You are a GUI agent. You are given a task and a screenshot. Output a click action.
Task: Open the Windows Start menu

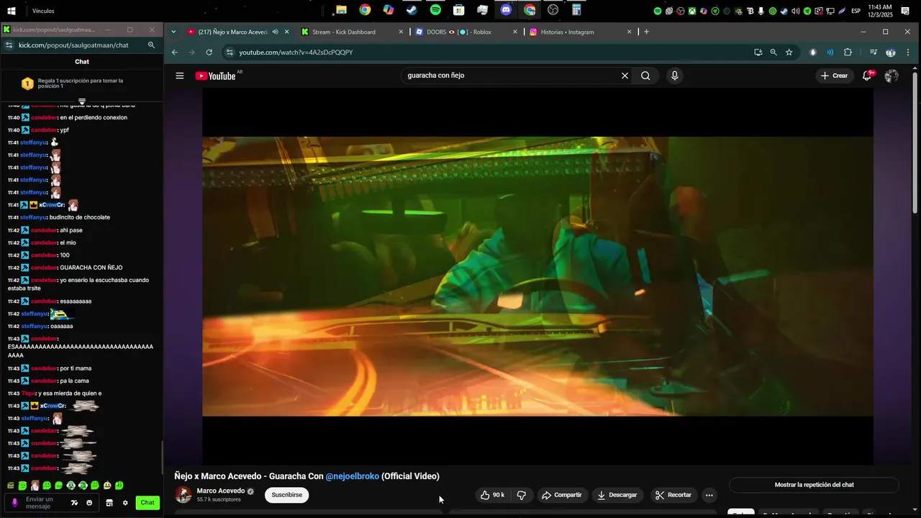pyautogui.click(x=12, y=11)
